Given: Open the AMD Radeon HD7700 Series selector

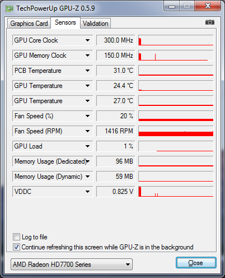Looking at the screenshot, I should click(72, 265).
